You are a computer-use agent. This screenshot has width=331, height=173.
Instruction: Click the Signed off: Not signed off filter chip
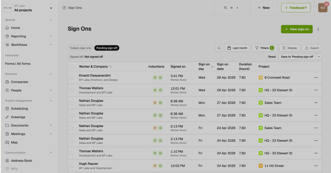coord(86,57)
